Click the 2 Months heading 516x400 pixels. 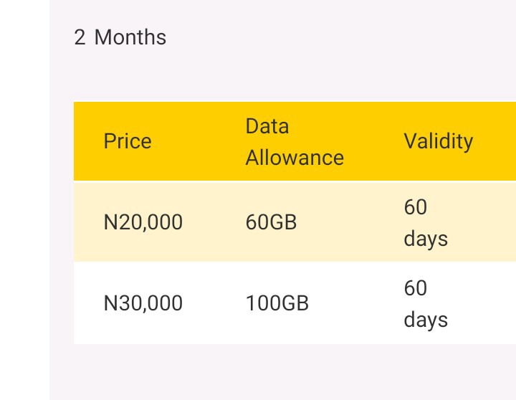click(120, 37)
